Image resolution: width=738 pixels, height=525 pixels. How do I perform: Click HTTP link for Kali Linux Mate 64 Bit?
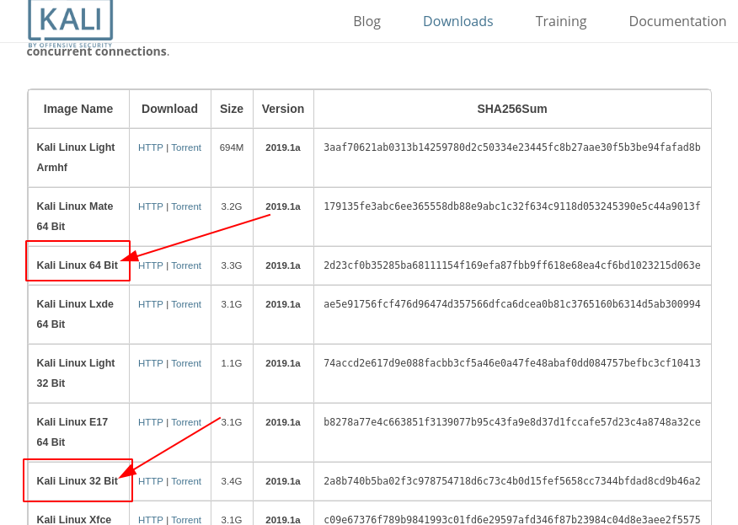150,206
